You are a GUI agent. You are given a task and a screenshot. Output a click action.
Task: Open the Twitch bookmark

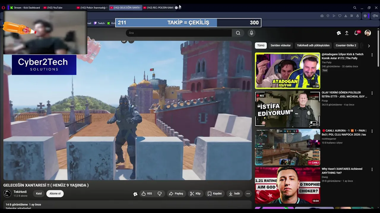[x=99, y=23]
